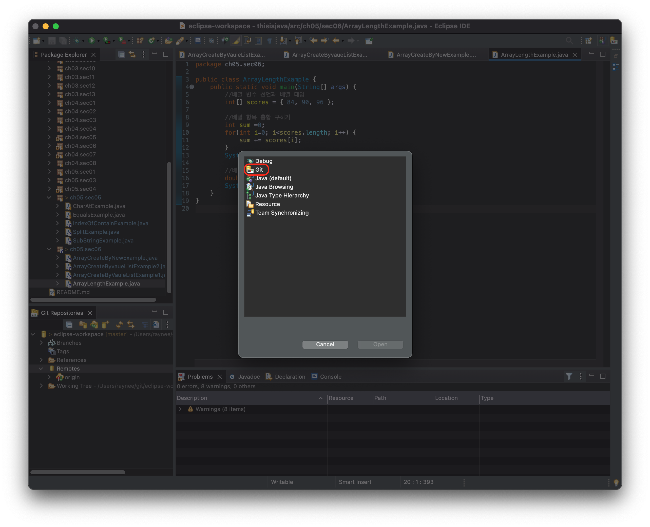Viewport: 650px width, 527px height.
Task: Toggle Mark Occurrences highlighter button
Action: coord(236,40)
